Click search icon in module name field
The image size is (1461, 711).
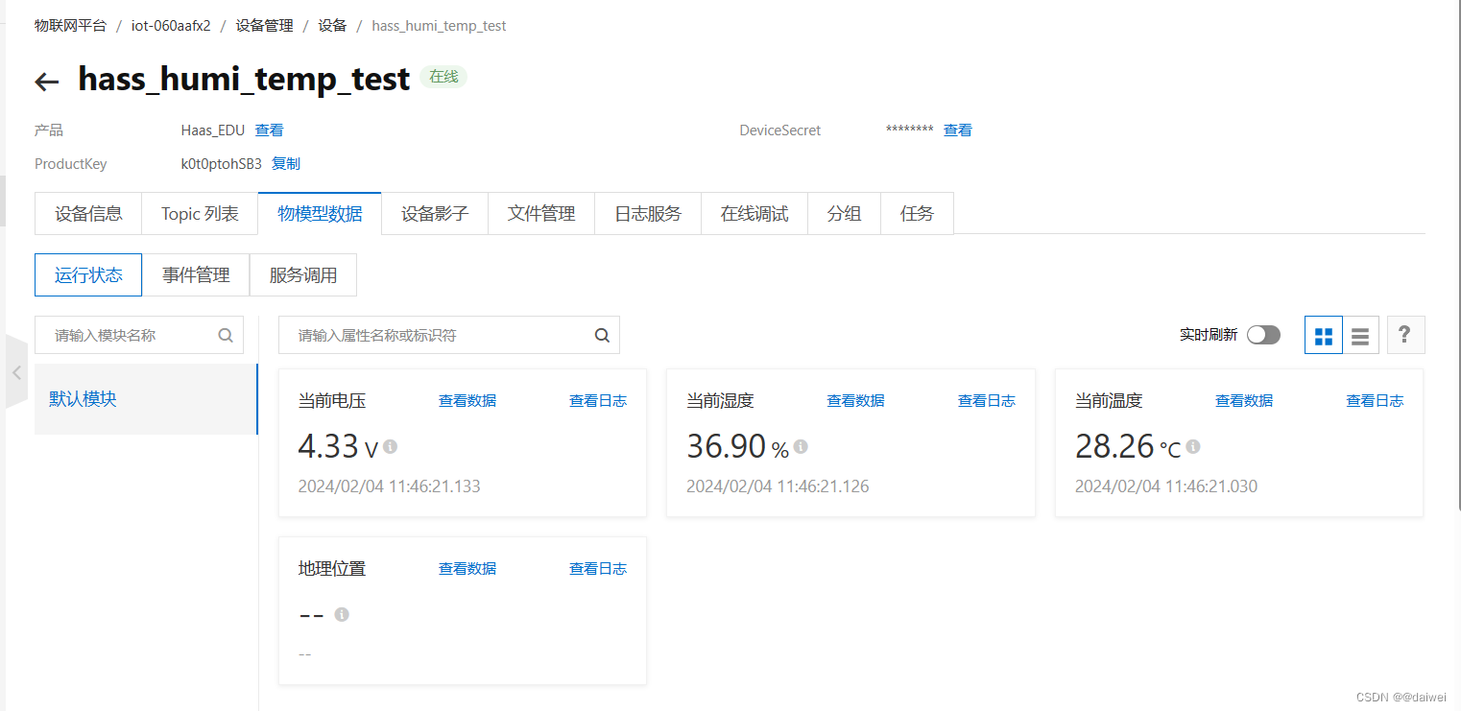pos(226,336)
